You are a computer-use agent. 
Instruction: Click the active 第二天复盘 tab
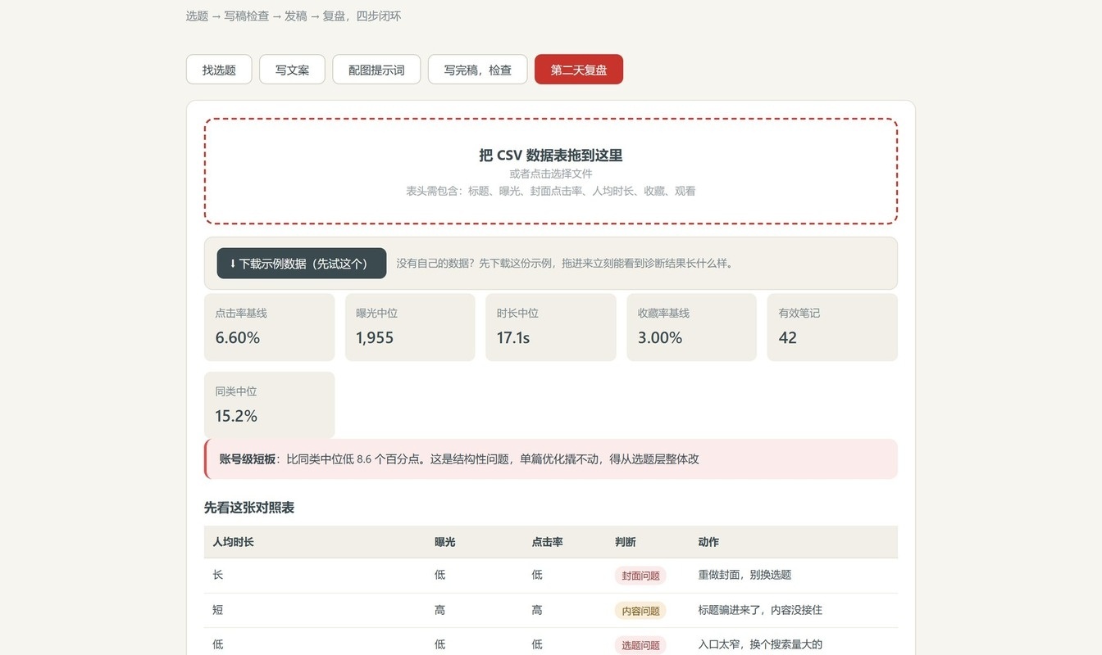[x=579, y=70]
